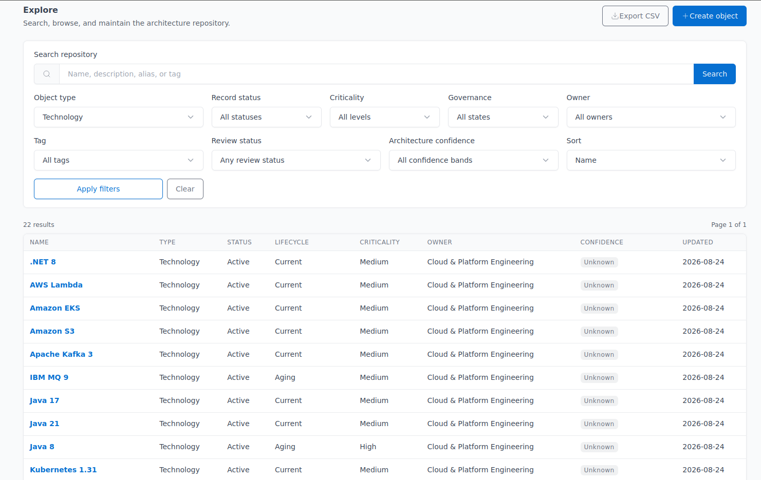
Task: Click the Aging lifecycle cell for Java 8
Action: pos(285,447)
